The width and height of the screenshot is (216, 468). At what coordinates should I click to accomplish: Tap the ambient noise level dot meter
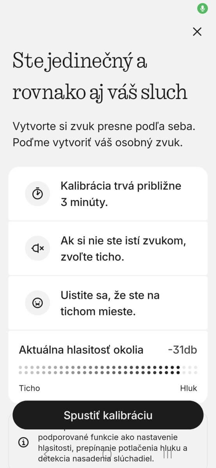click(108, 370)
